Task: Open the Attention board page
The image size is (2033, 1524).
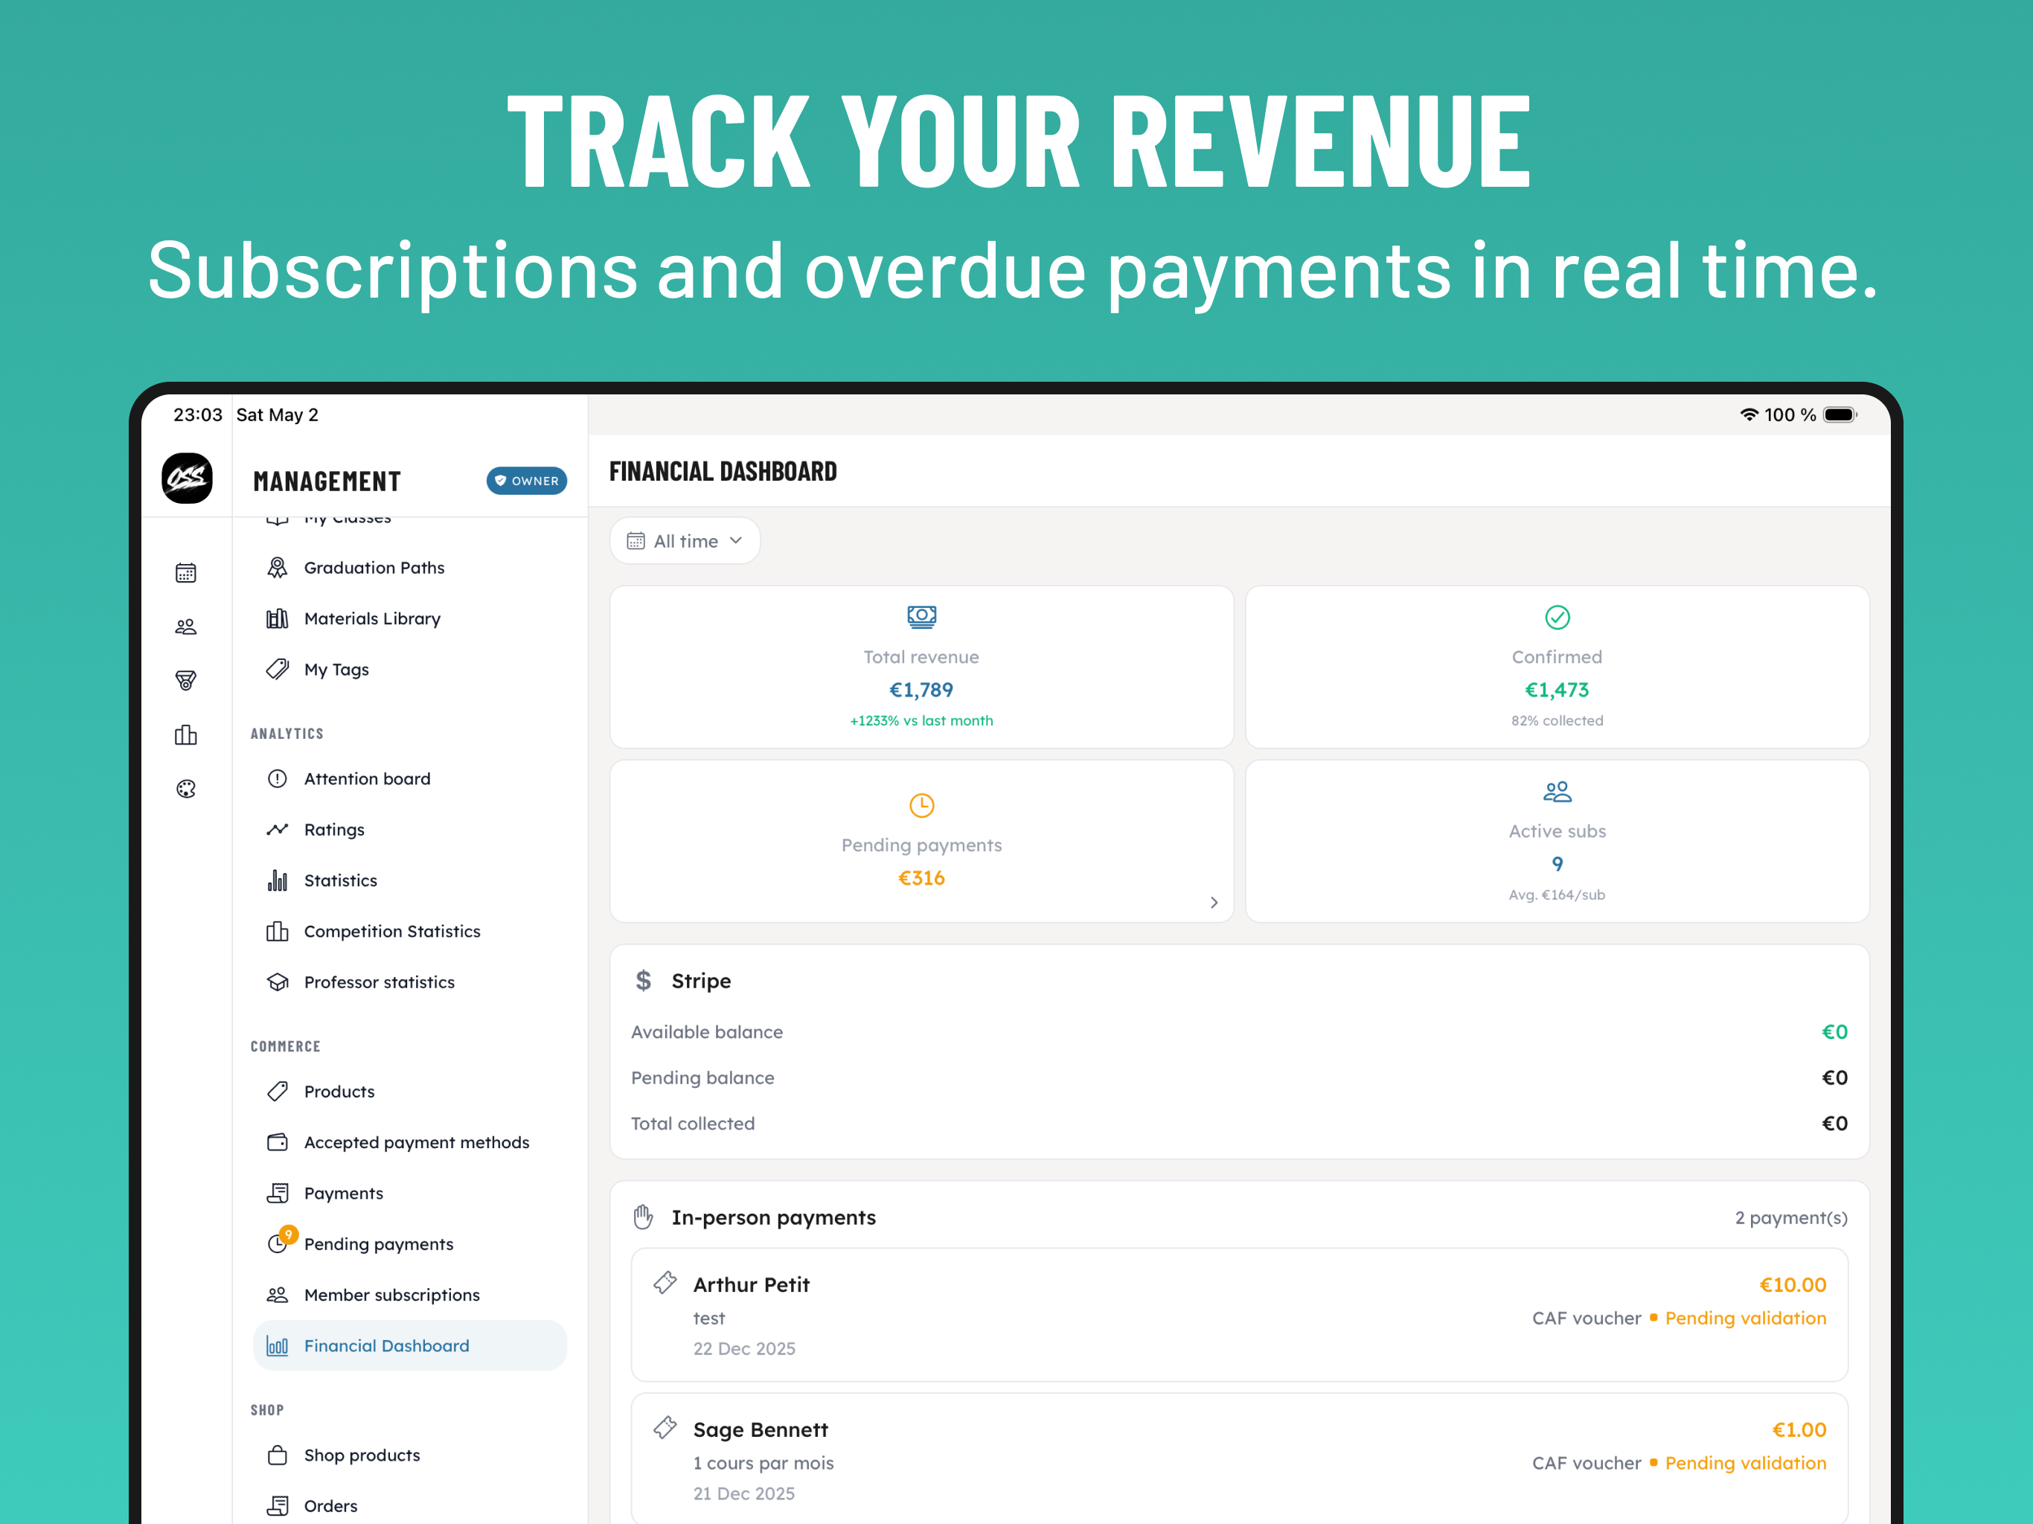Action: (410, 778)
